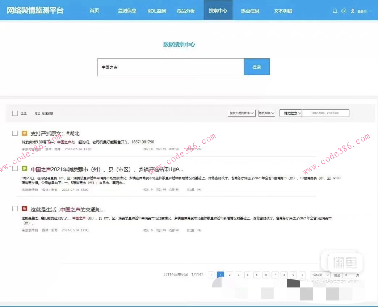
Task: Open notifications via the bell icon
Action: [335, 11]
